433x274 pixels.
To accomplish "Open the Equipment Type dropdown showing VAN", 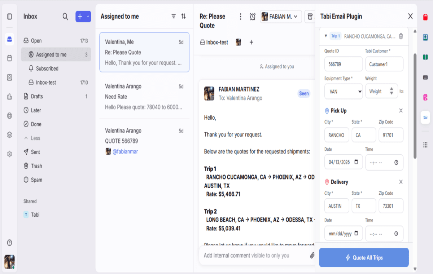I will [343, 91].
